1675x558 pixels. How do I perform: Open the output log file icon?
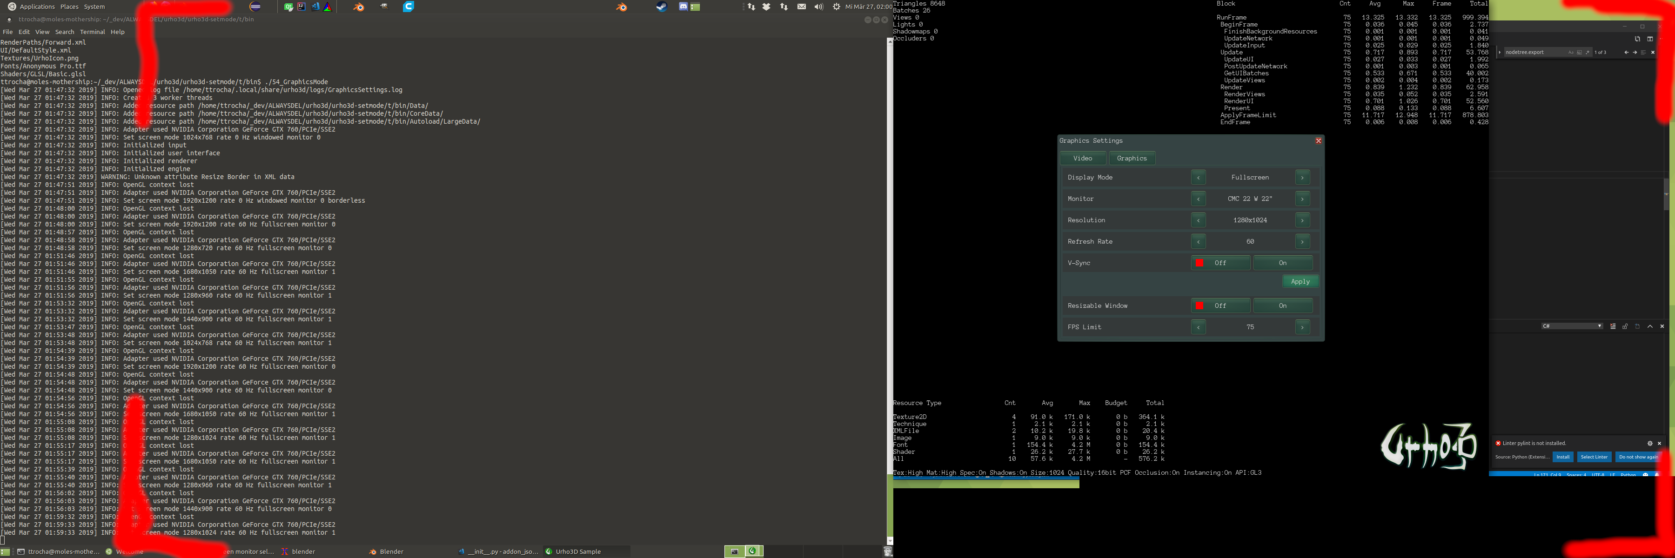(x=1637, y=326)
